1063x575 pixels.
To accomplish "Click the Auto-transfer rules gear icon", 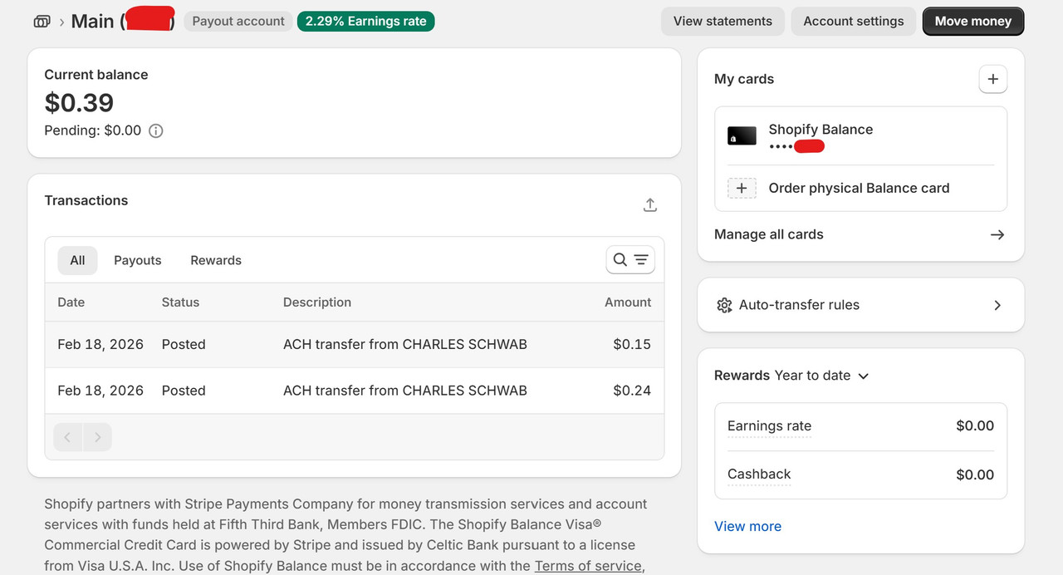I will (724, 305).
